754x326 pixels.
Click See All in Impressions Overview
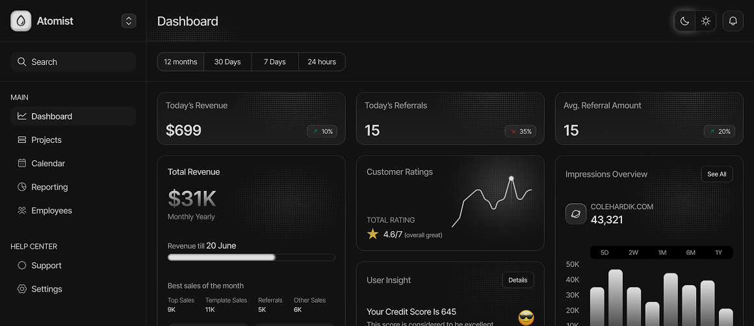[x=716, y=174]
